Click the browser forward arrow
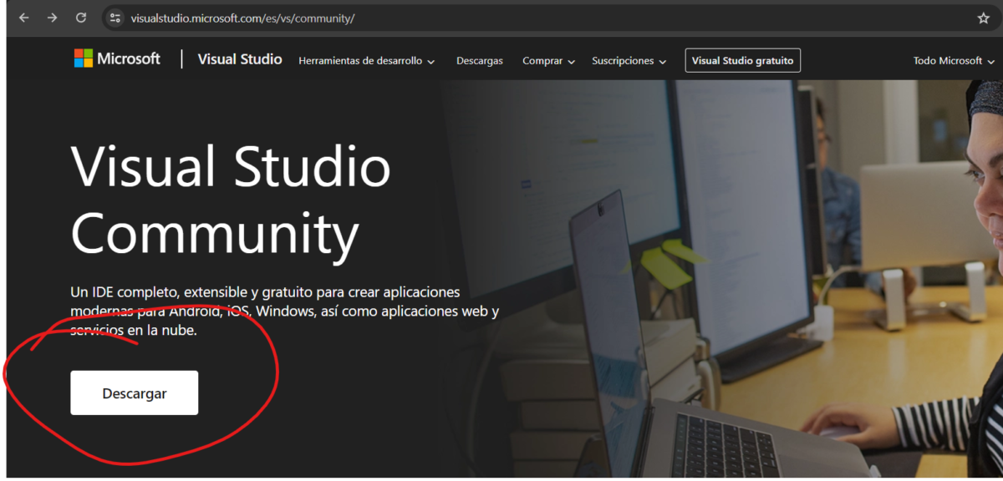Viewport: 1003px width, 481px height. pos(53,18)
